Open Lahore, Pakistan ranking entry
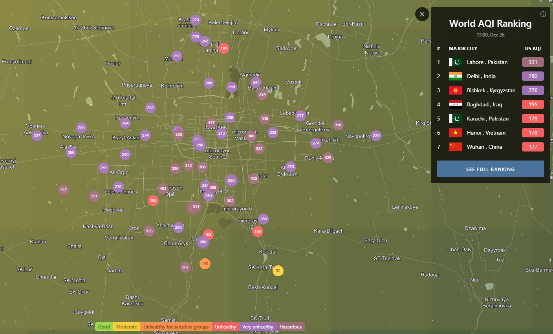This screenshot has height=334, width=553. click(487, 62)
